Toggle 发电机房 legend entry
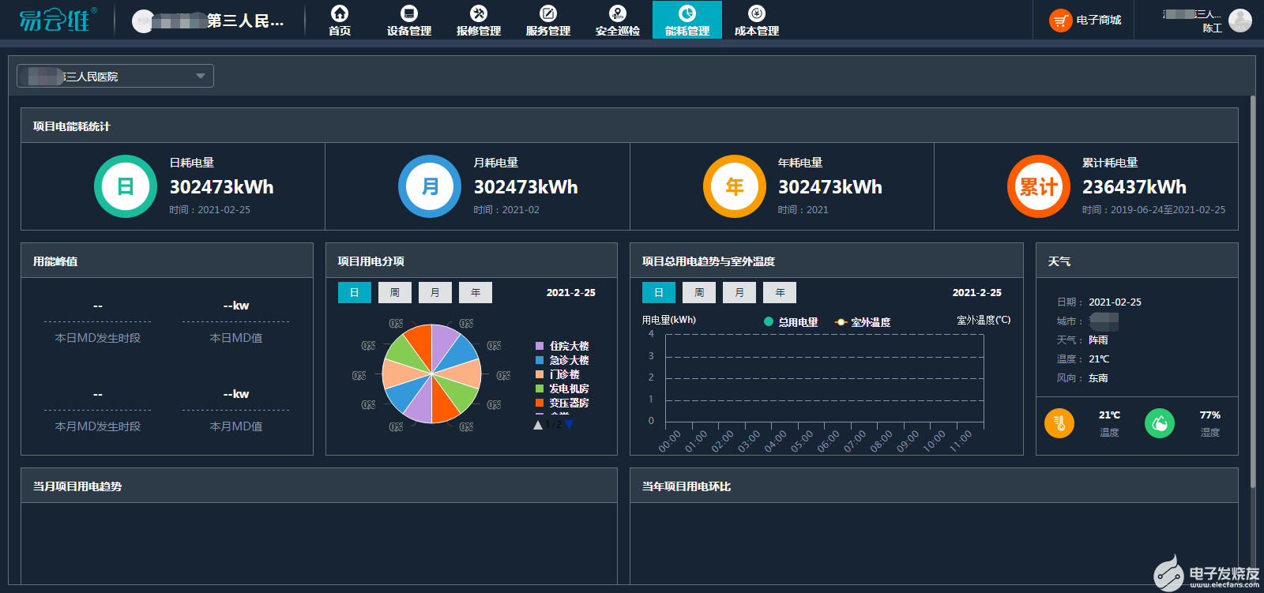1264x593 pixels. coord(562,388)
